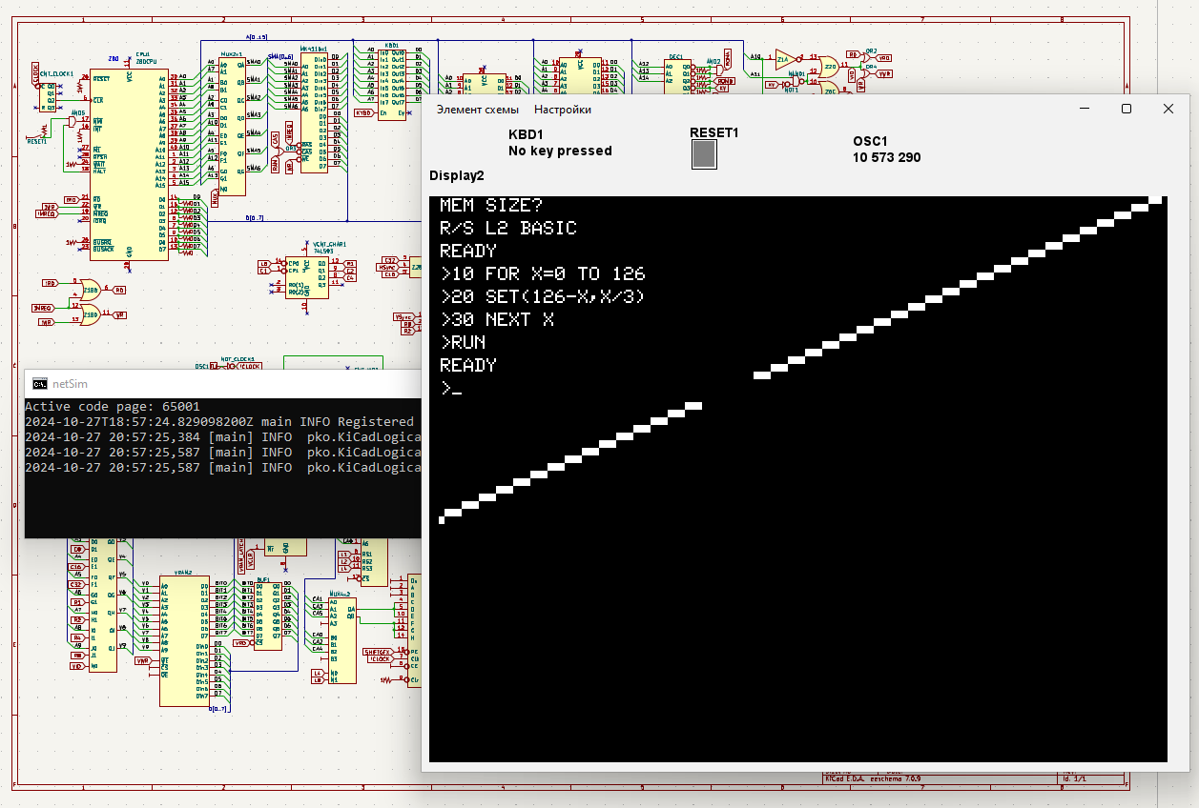Screen dimensions: 1199x808
Task: Click the 30 NEXT X line
Action: point(497,319)
